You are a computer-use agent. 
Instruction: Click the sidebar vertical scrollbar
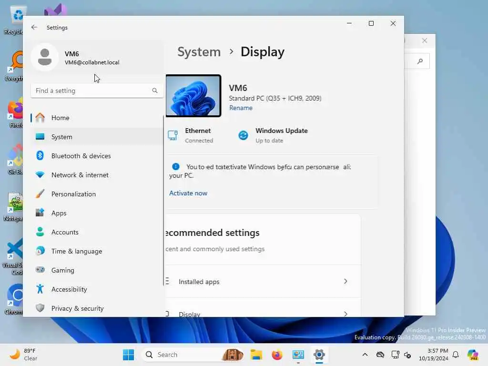[x=163, y=200]
